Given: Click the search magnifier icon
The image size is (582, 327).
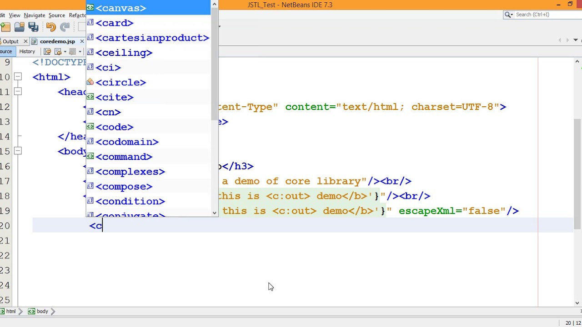Looking at the screenshot, I should (x=508, y=15).
